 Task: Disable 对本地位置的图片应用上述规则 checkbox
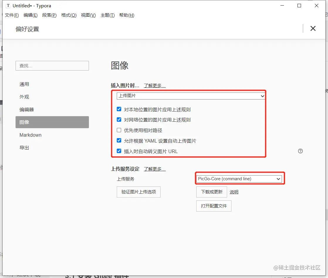tap(119, 109)
